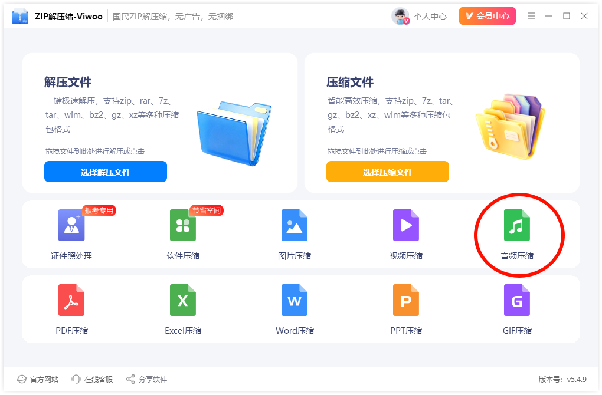Minimize the ZIP解压缩 window
Image resolution: width=602 pixels, height=395 pixels.
(x=549, y=16)
